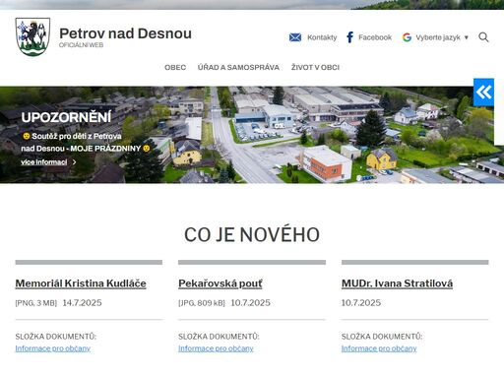Open Informace pro občany under MUDr. Stratilová
Image resolution: width=504 pixels, height=378 pixels.
tap(379, 348)
